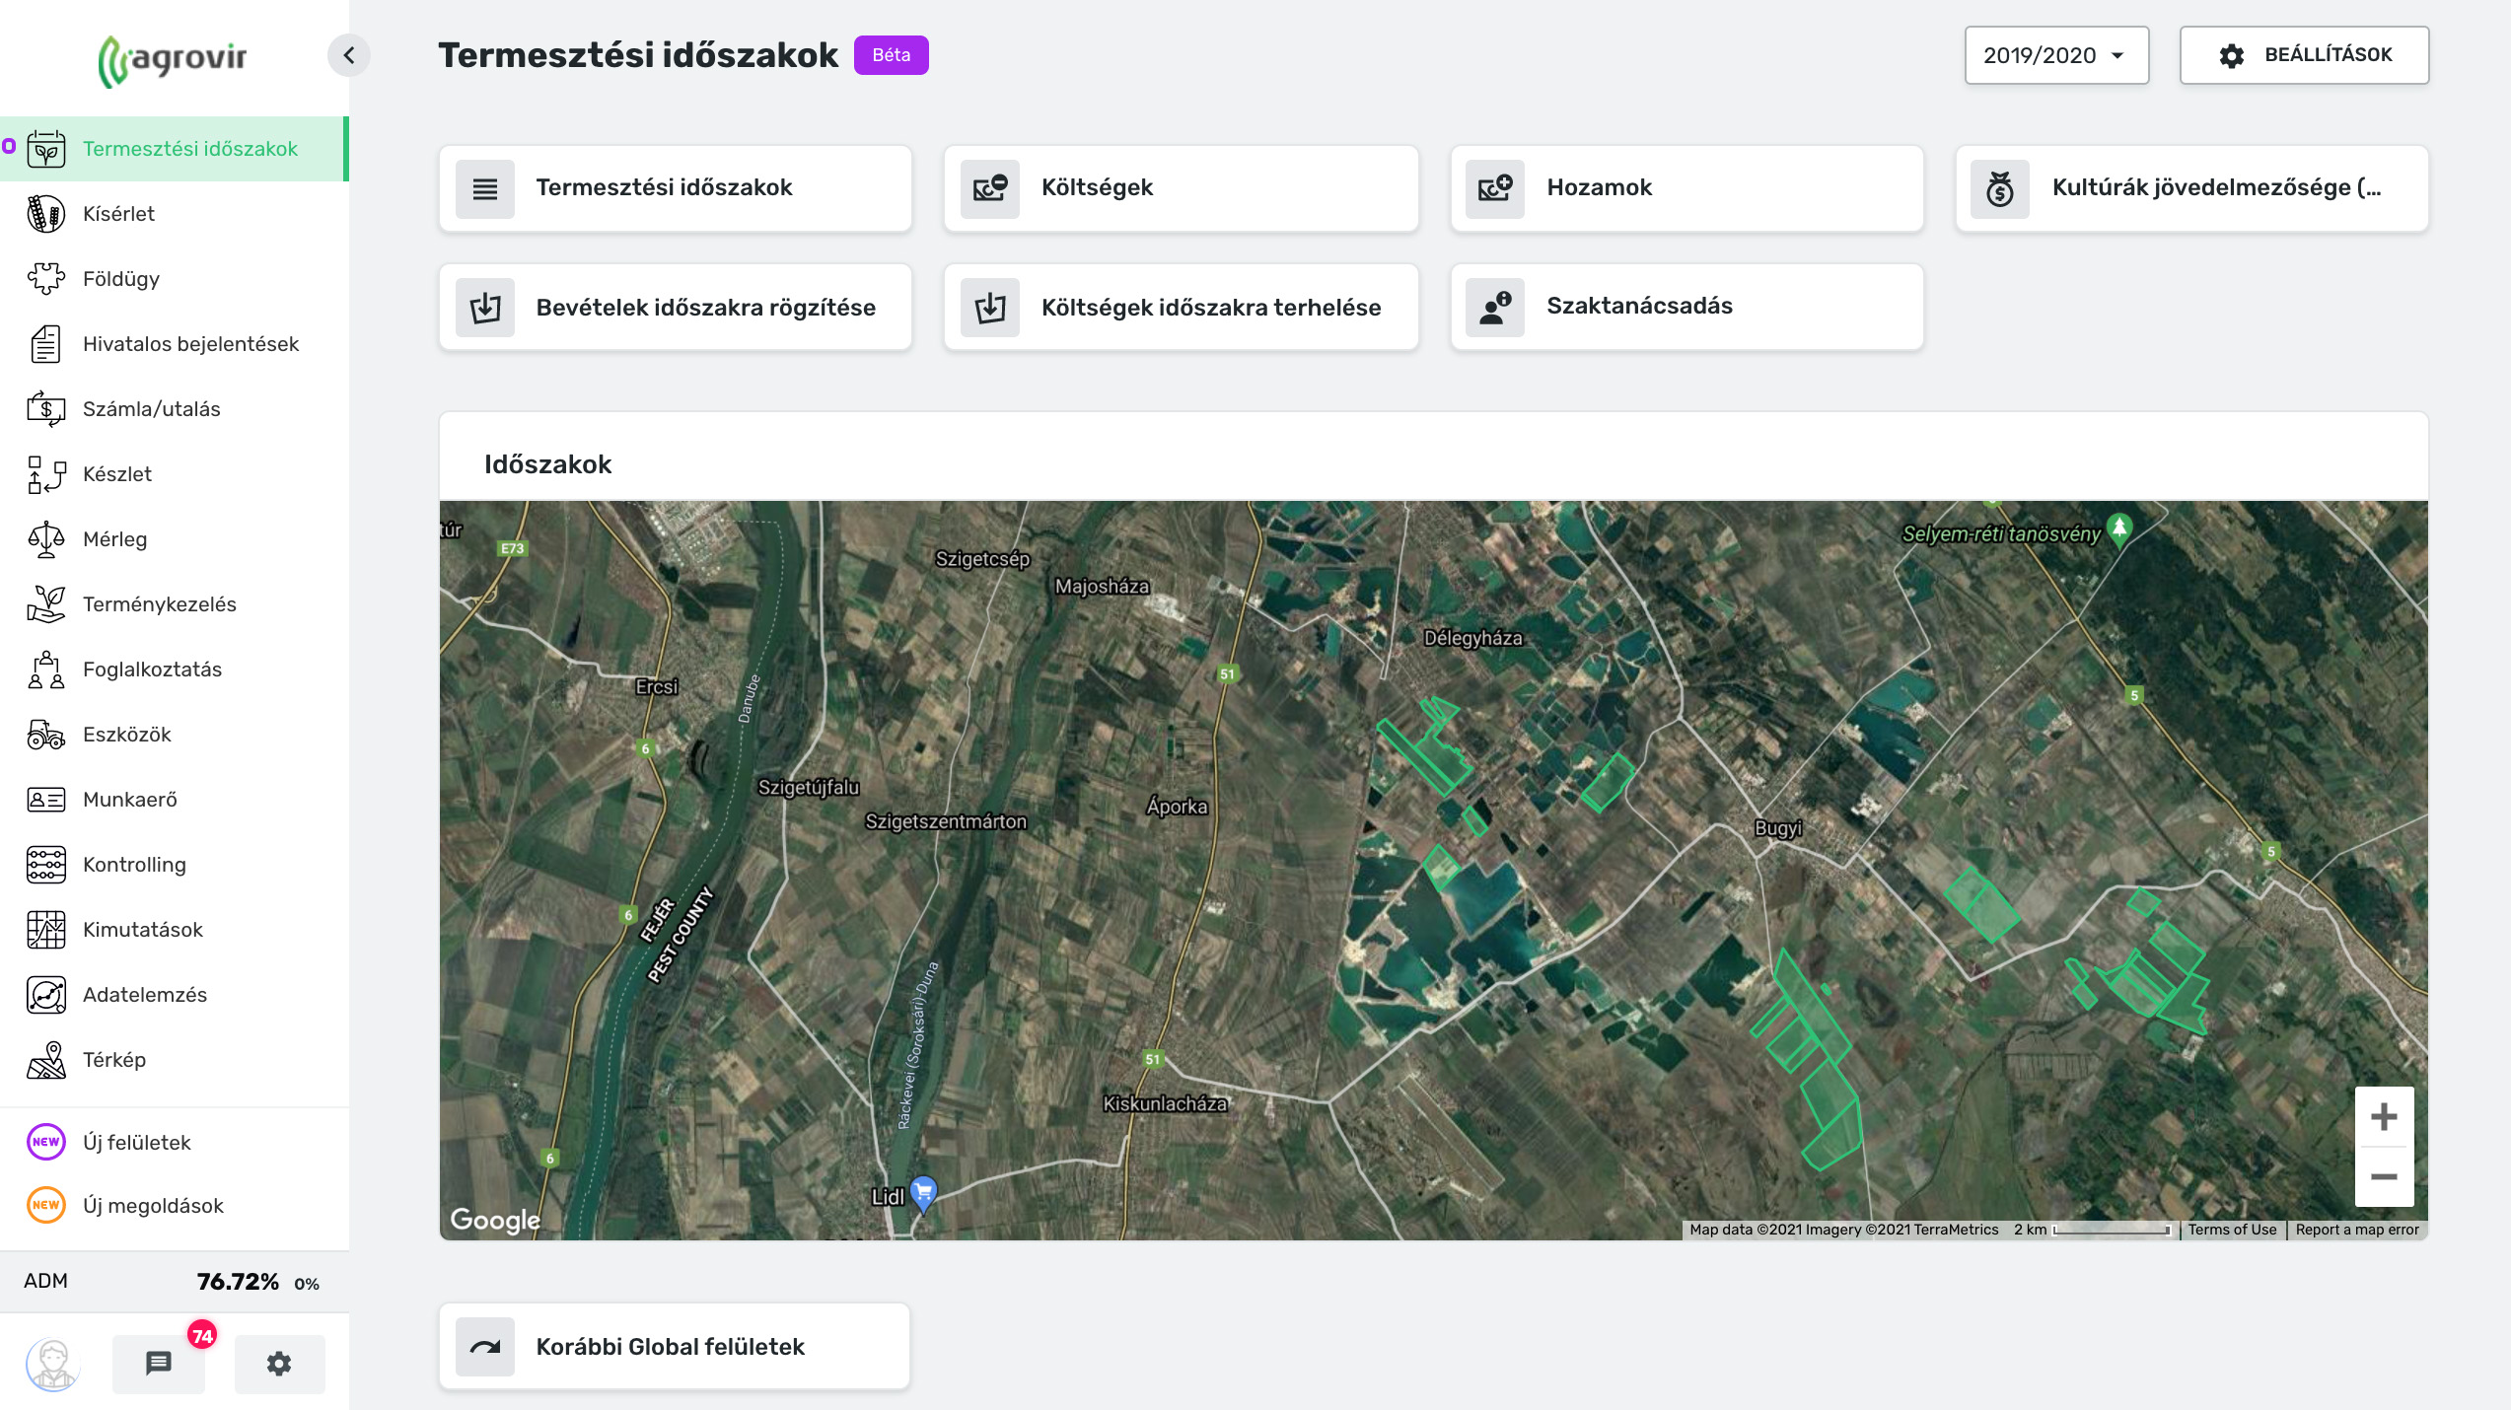This screenshot has width=2511, height=1410.
Task: Click the Terms of Use map link
Action: (2232, 1230)
